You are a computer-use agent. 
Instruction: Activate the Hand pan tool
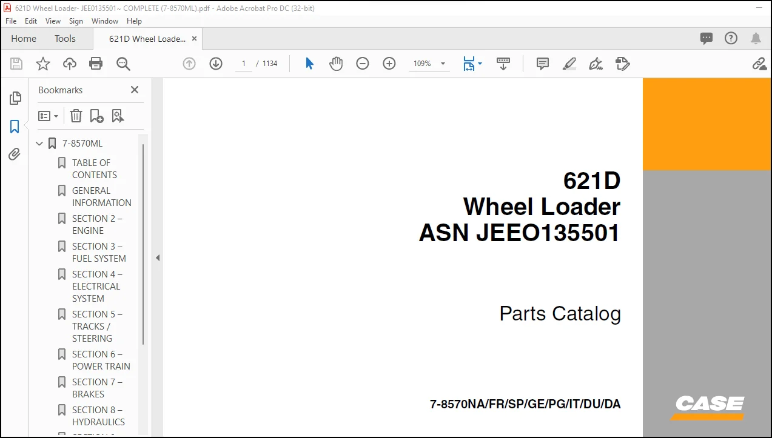tap(336, 64)
